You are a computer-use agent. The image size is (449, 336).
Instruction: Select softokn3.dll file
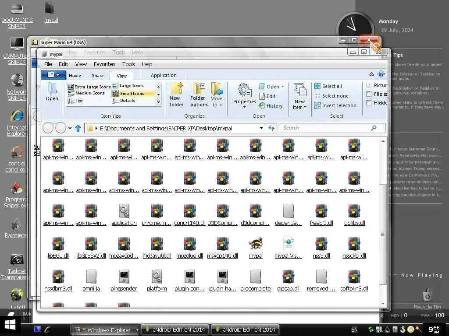click(x=354, y=280)
